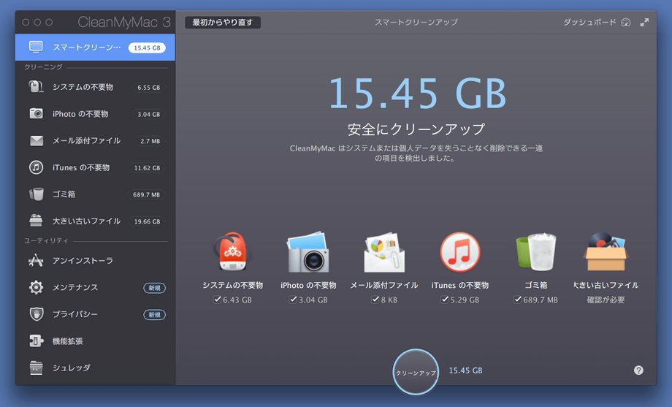Click the Smart Cleanup monitor icon in sidebar

36,47
